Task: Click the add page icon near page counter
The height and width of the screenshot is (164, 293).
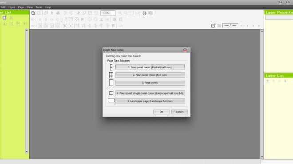Action: click(213, 26)
